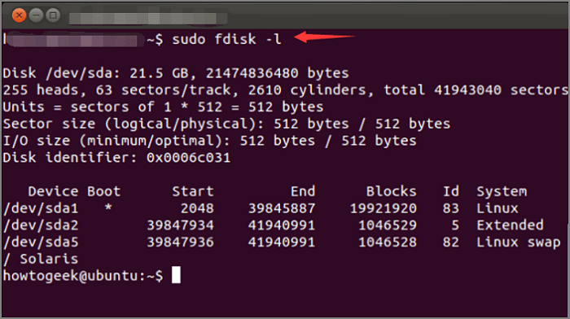Click the blurred window title in titlebar

tap(148, 19)
